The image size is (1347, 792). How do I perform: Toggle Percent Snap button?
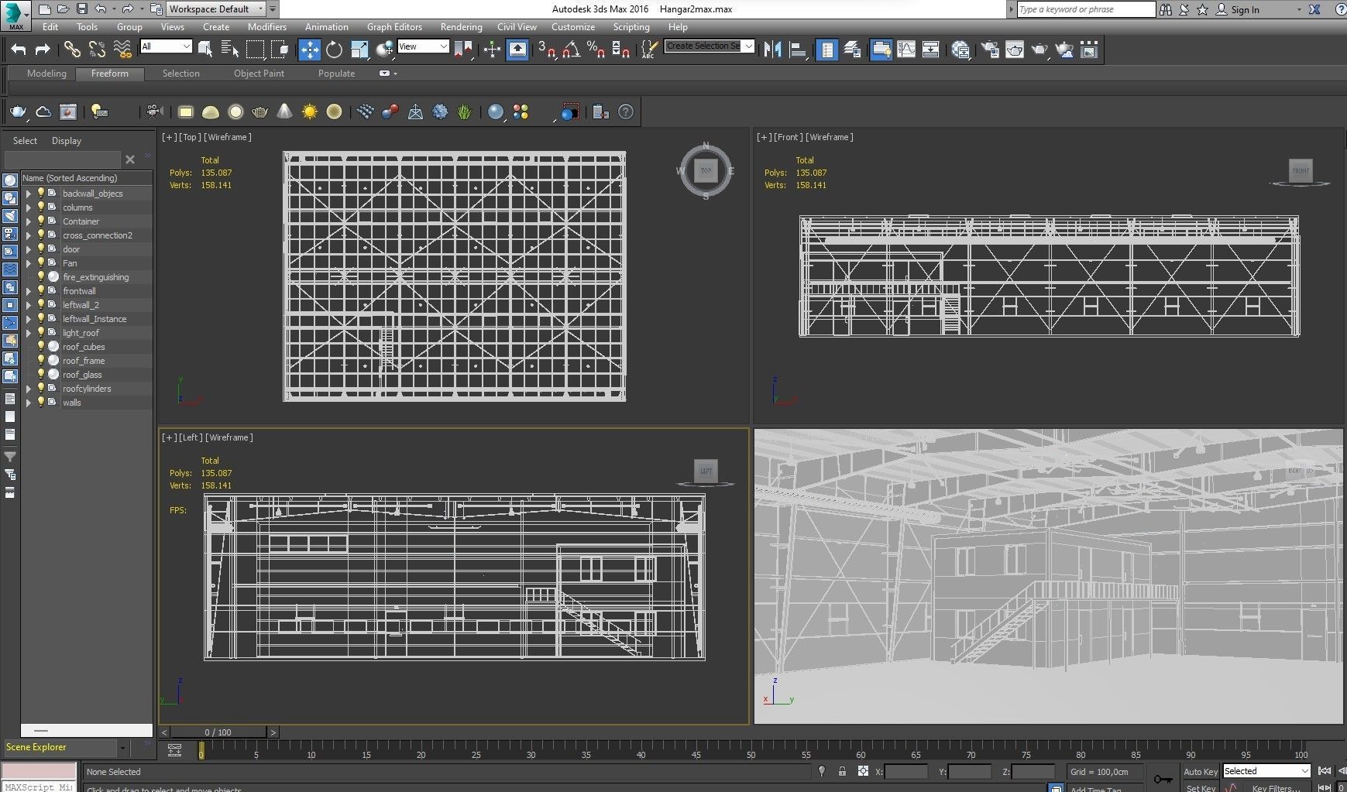click(596, 50)
